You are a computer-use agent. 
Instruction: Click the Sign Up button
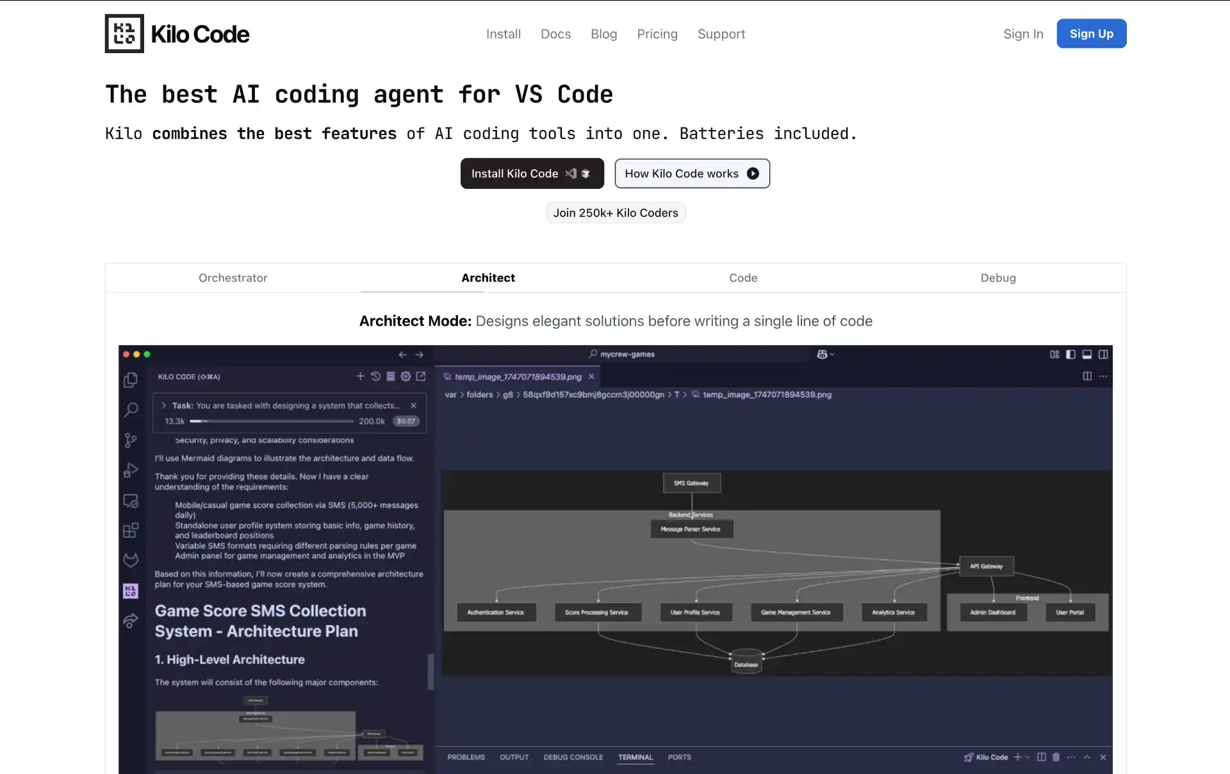(1092, 33)
